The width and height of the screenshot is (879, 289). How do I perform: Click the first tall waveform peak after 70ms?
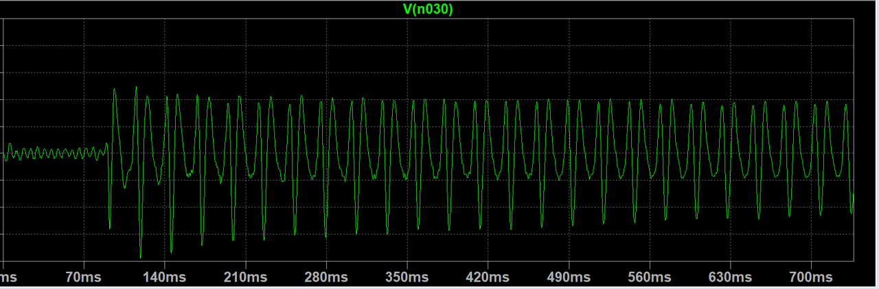115,90
